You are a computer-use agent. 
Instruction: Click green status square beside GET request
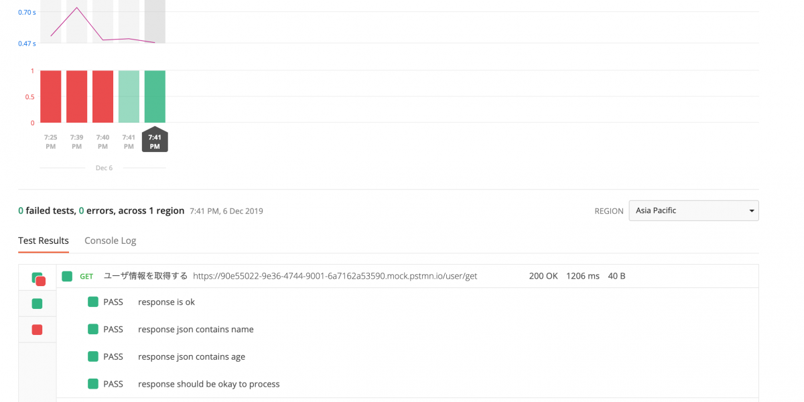(x=67, y=276)
